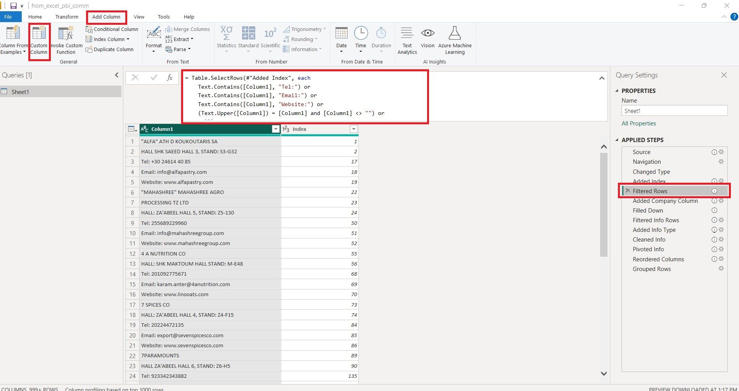739x391 pixels.
Task: Click the grid scroll down arrow
Action: (604, 373)
